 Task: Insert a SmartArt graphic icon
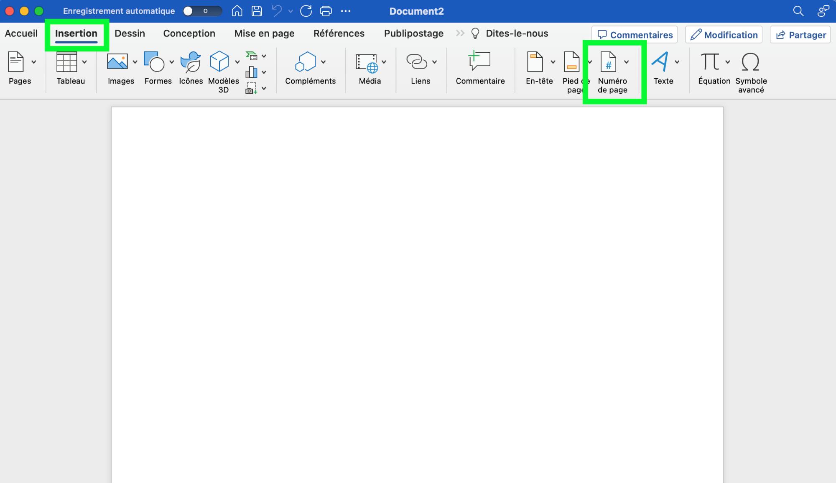251,56
